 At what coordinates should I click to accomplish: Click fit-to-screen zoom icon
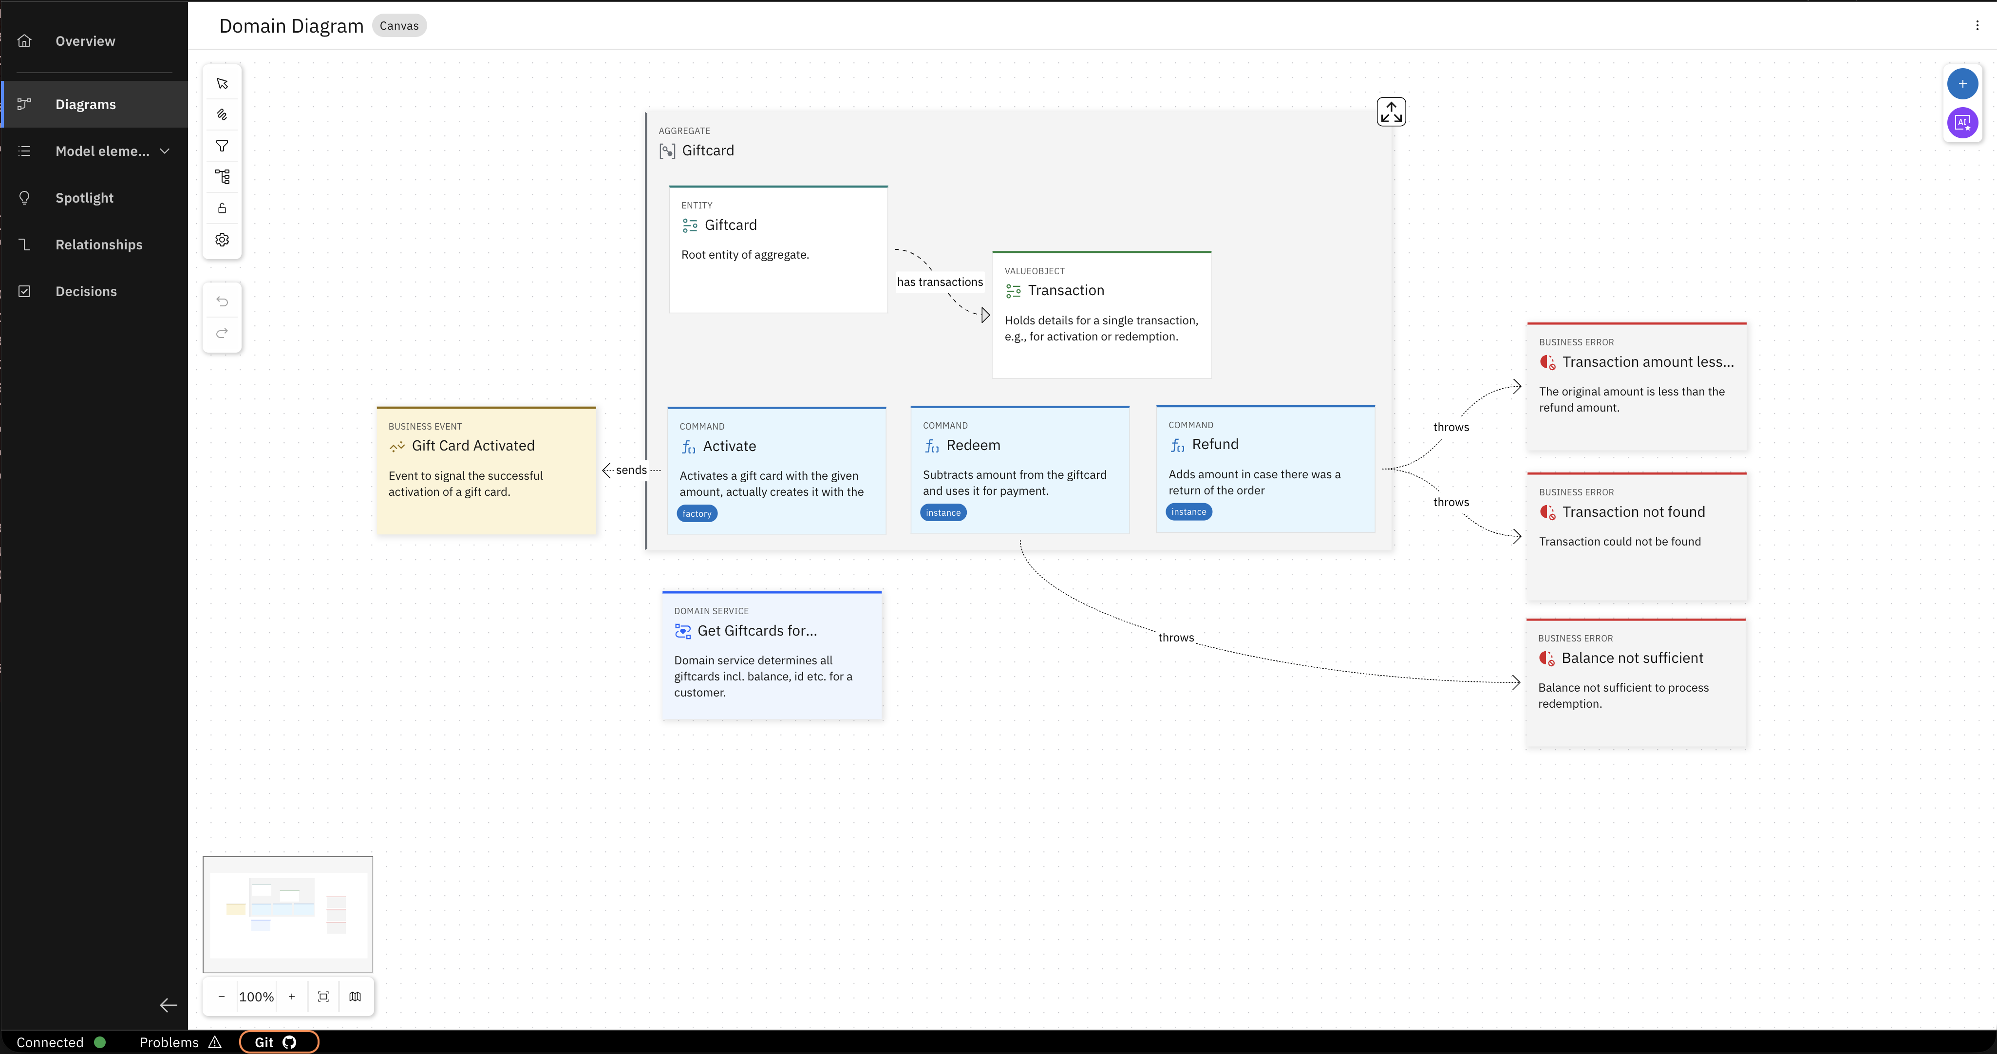(x=323, y=997)
